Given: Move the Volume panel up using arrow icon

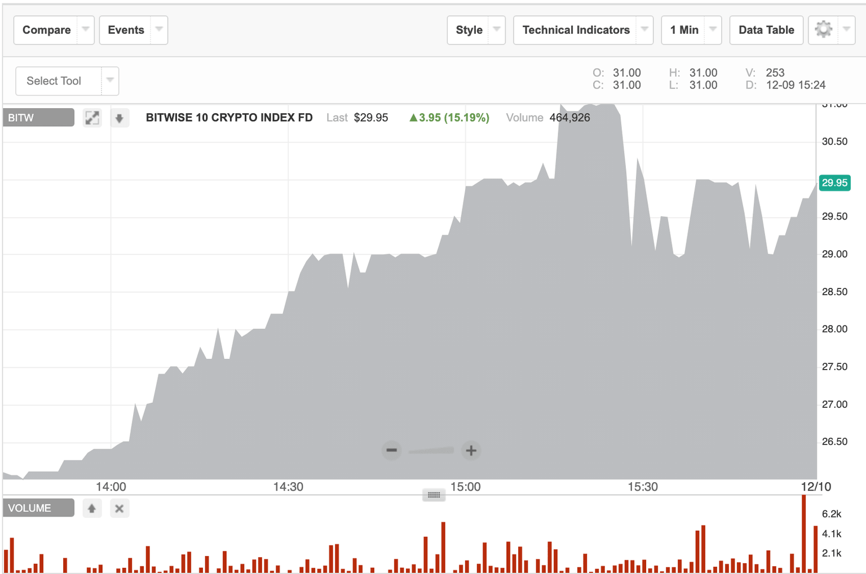Looking at the screenshot, I should (x=92, y=508).
